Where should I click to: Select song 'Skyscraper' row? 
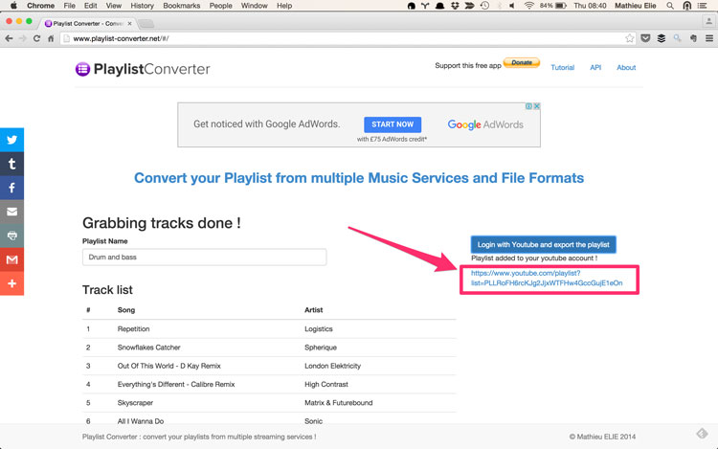(269, 403)
